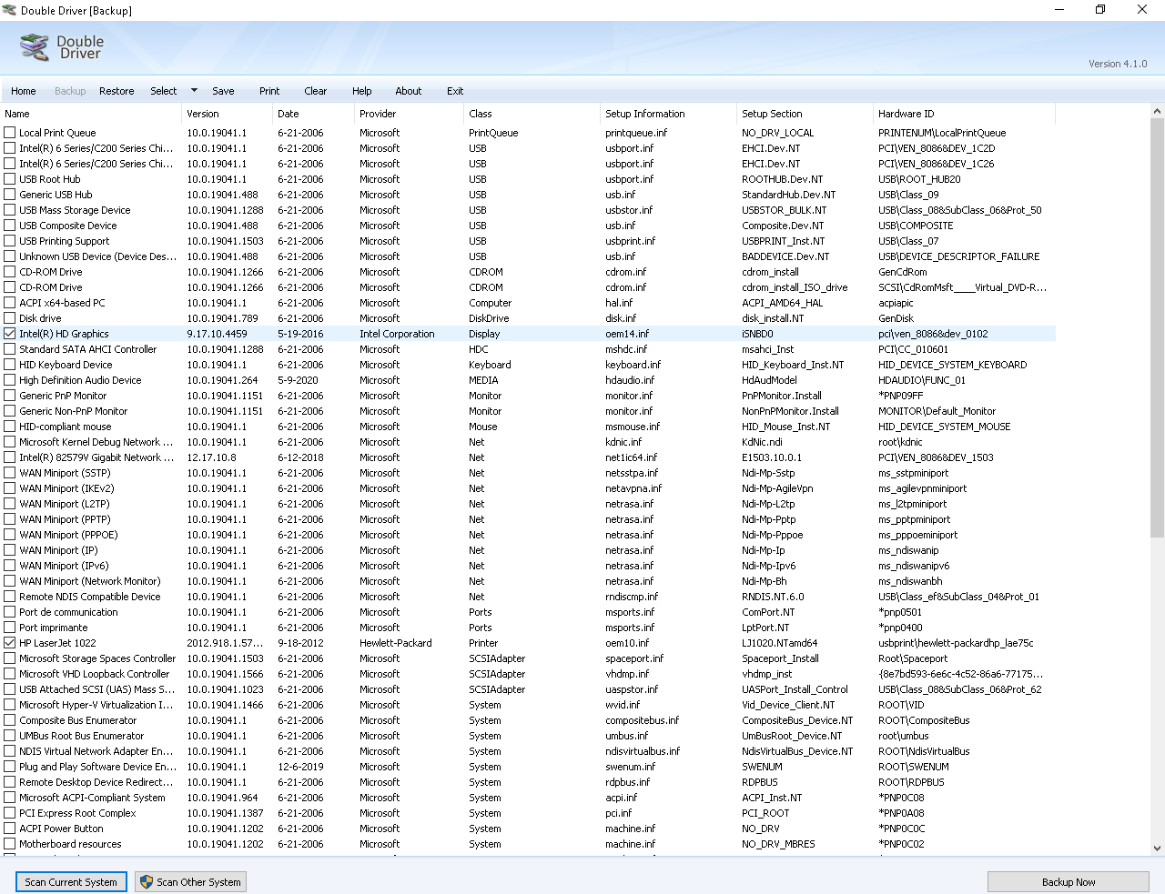Select the Intel(R) 82579V Gigabit Network row

pos(90,457)
